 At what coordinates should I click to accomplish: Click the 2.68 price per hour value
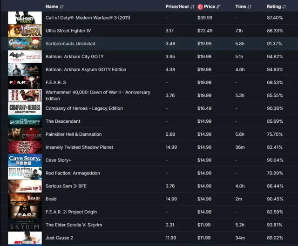click(x=170, y=134)
